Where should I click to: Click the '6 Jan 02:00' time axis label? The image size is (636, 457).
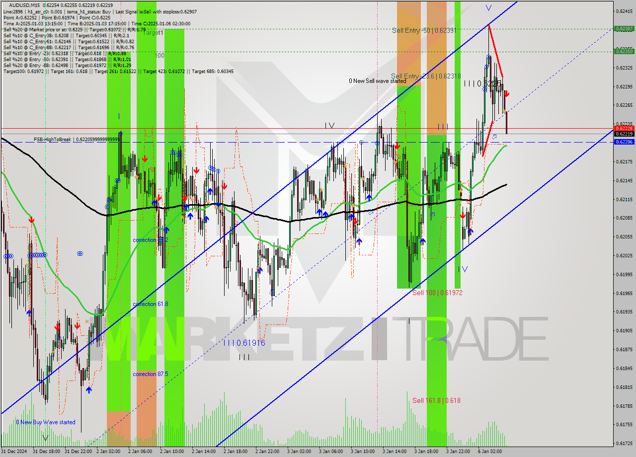(x=490, y=452)
